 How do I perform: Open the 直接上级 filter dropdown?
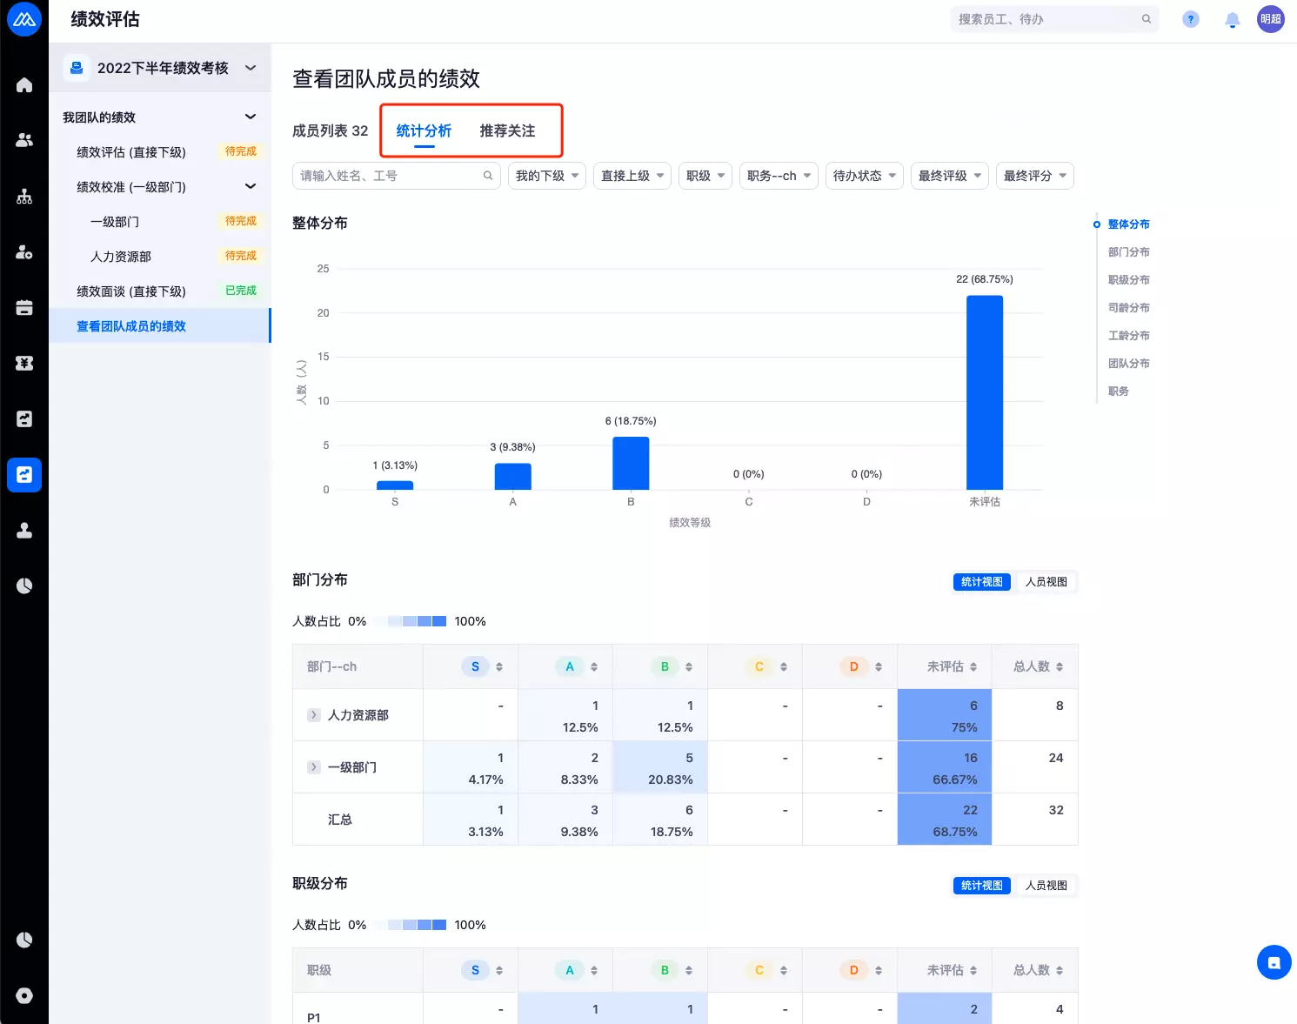click(x=632, y=176)
